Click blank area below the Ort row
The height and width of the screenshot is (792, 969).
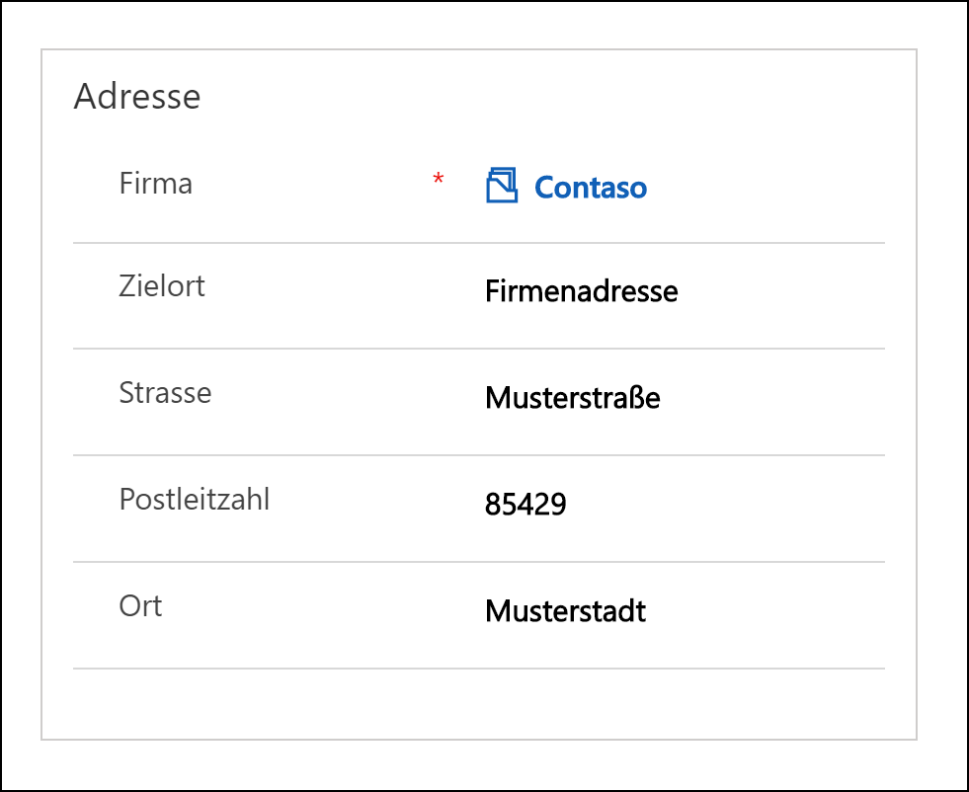point(479,704)
